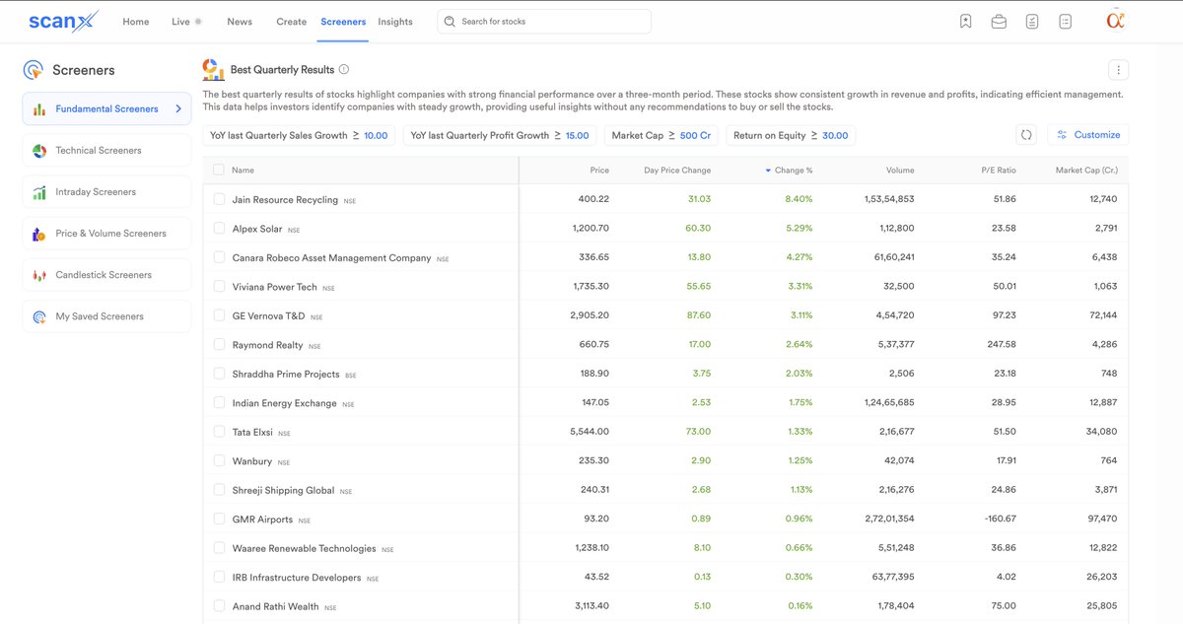Edit YoY last Quarterly Profit Growth filter
1183x624 pixels.
point(500,135)
